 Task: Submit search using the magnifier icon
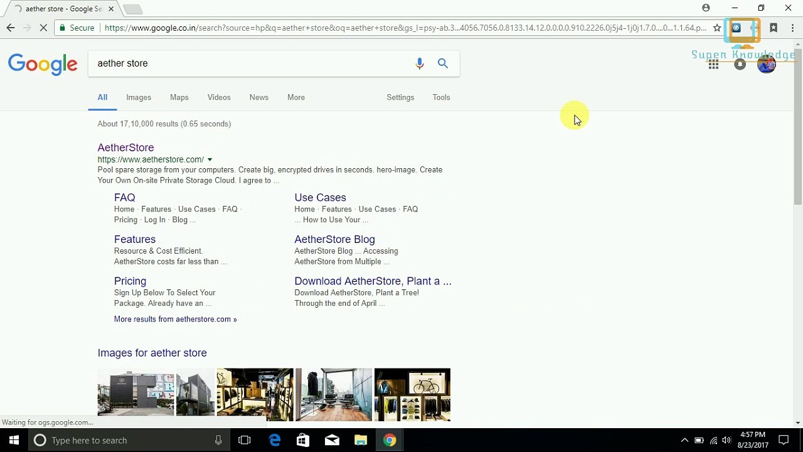[443, 63]
